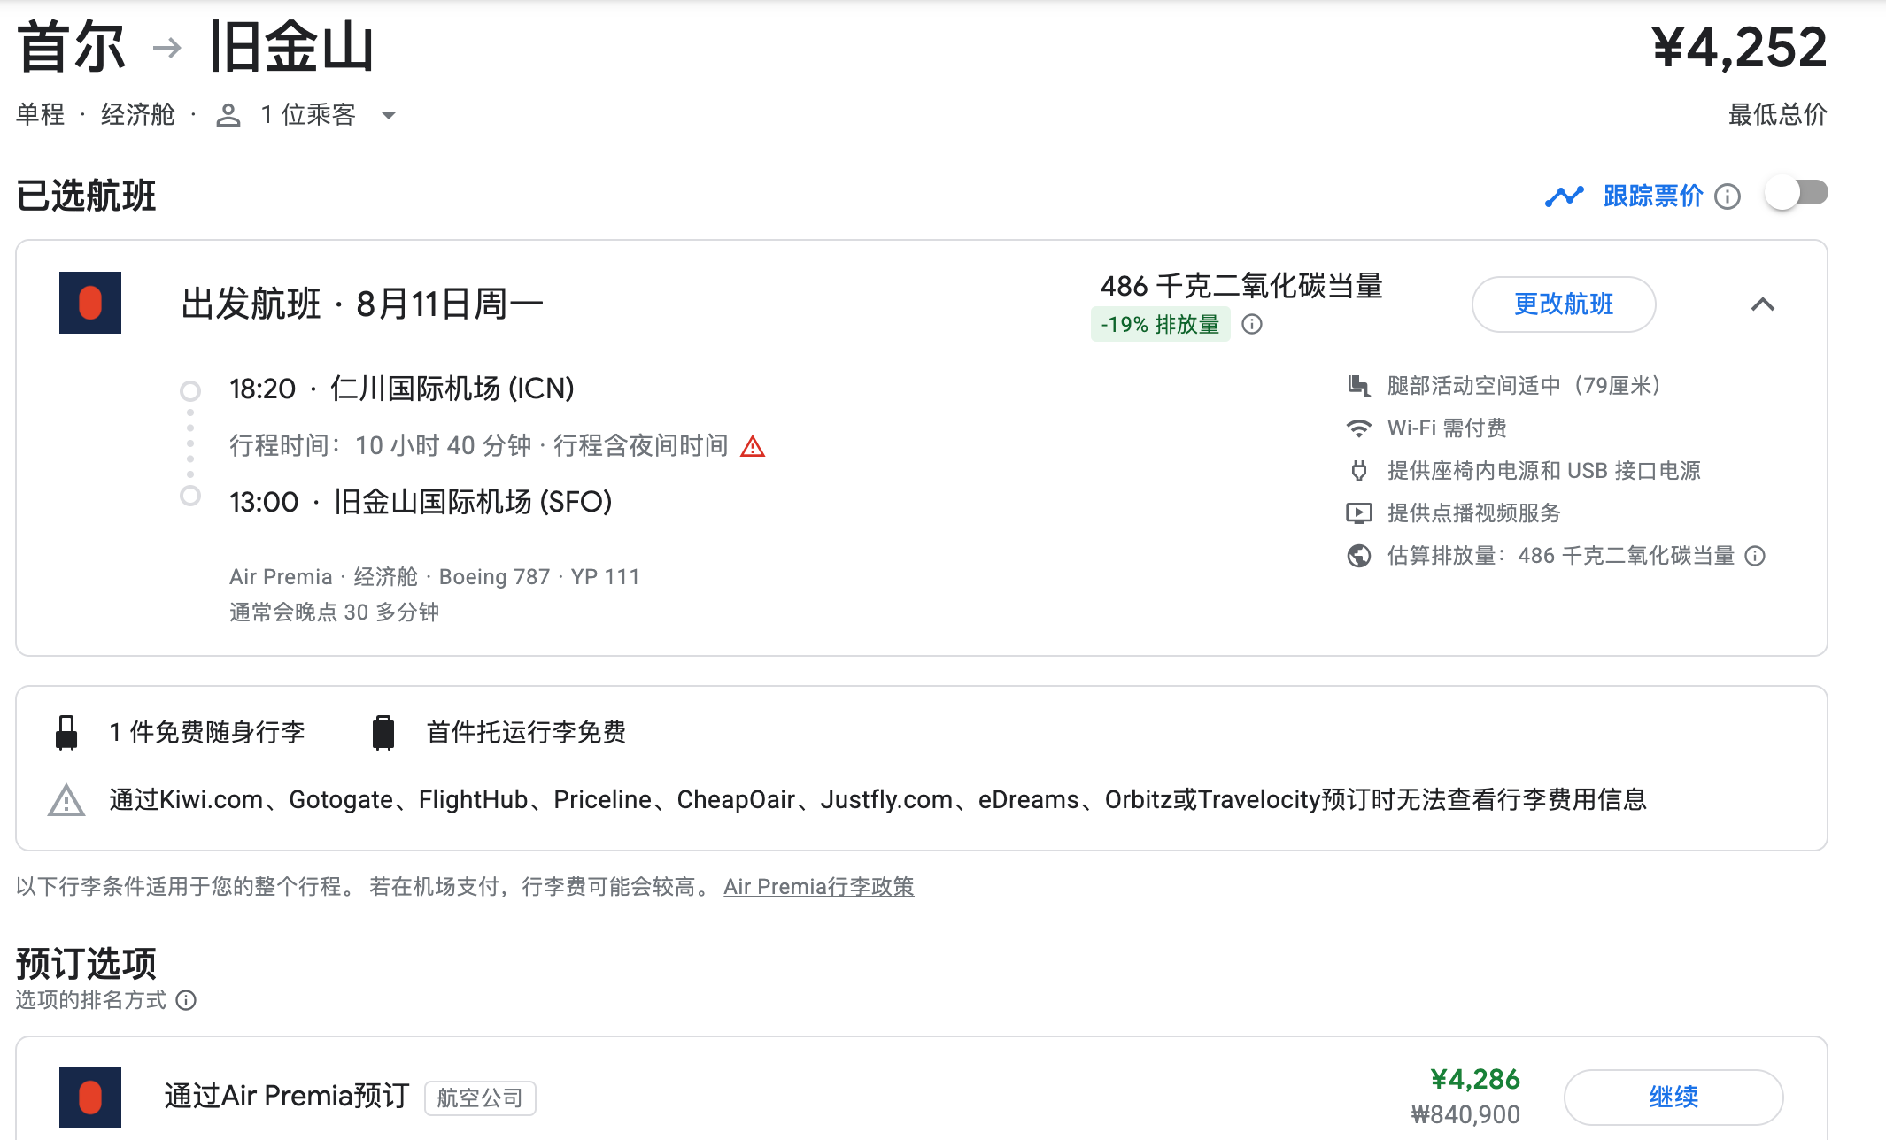Image resolution: width=1886 pixels, height=1140 pixels.
Task: Click info icon next to 跟踪票价
Action: click(x=1728, y=196)
